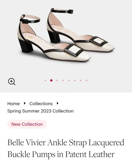
Task: Click the front shoe's square buckle
Action: 74,50
